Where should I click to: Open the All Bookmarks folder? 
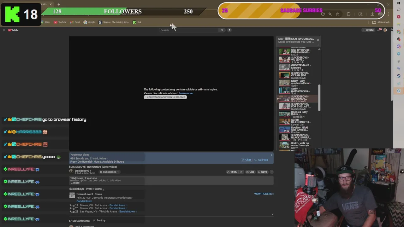point(381,22)
